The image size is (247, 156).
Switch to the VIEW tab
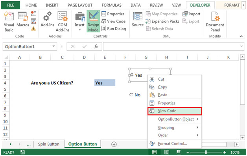pos(177,5)
